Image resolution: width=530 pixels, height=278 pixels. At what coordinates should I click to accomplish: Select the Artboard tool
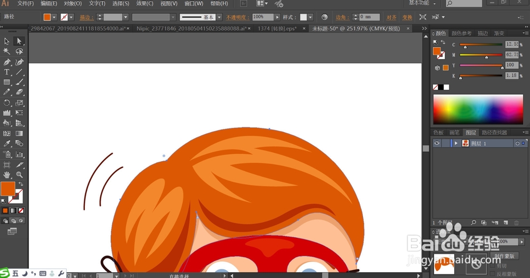pos(6,165)
